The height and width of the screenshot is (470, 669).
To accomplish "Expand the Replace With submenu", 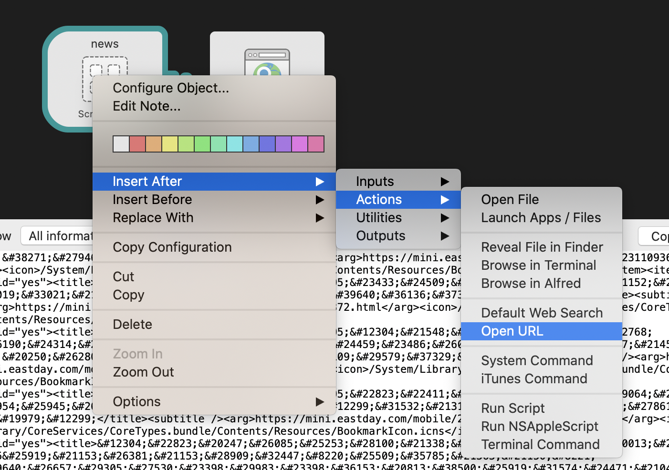I will [x=214, y=218].
